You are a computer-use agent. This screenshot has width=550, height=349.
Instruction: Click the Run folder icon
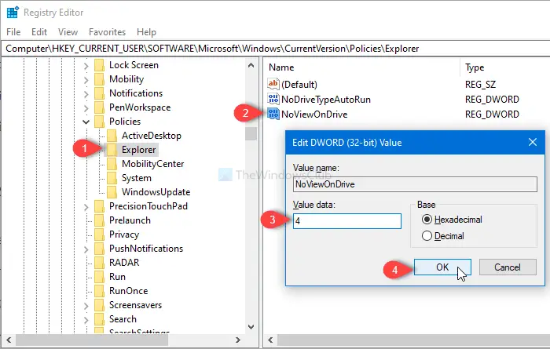tap(100, 277)
